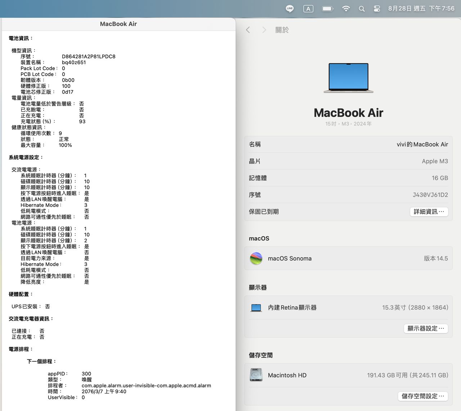
Task: Check the battery status icon
Action: (x=327, y=9)
